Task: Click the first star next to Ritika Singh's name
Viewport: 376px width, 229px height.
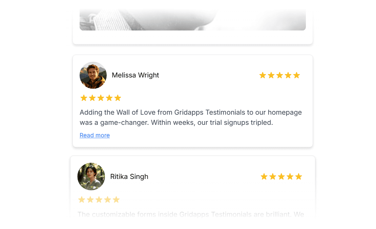Action: [264, 176]
